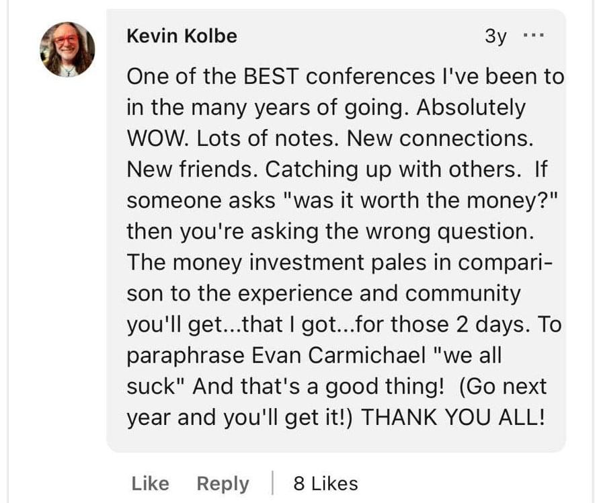Screen dimensions: 595x503
Task: Select the quoted text "was it worth the money?"
Action: pos(421,200)
